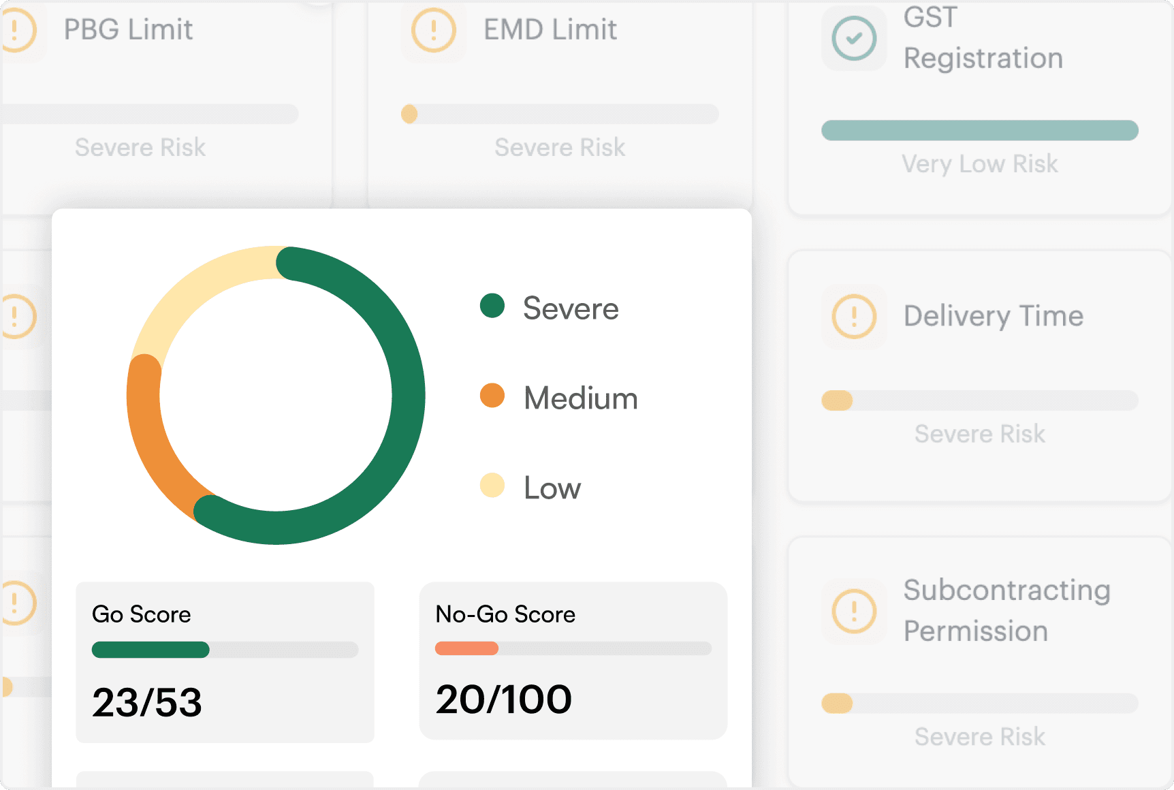Click the GST Registration checkmark icon
Screen dimensions: 1174x790
853,39
